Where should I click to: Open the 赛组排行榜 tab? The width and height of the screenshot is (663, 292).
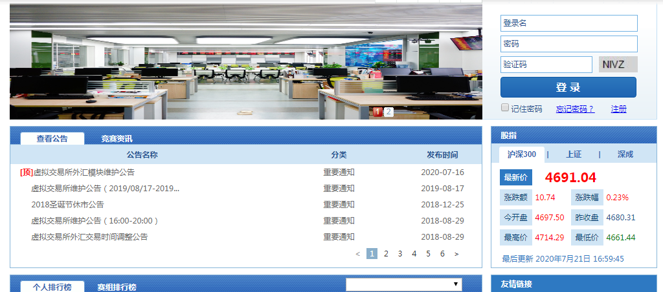[x=117, y=287]
